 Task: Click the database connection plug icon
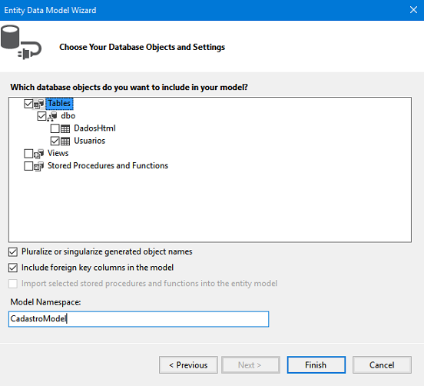tap(21, 42)
